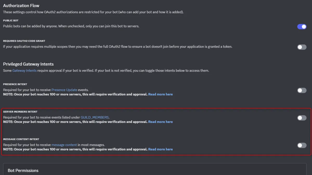Enable the Server Members Intent toggle

pos(302,118)
